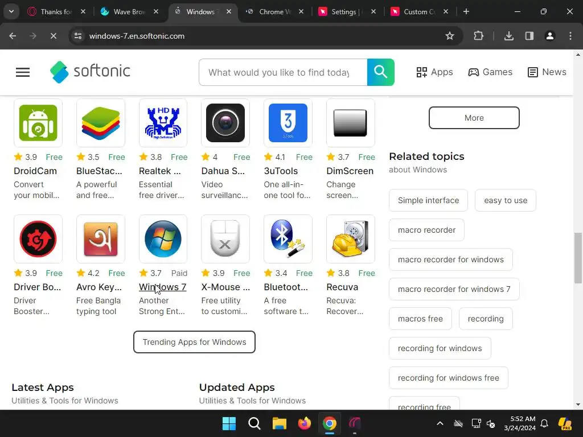Open the Windows 7 title link
This screenshot has width=583, height=437.
(x=162, y=287)
